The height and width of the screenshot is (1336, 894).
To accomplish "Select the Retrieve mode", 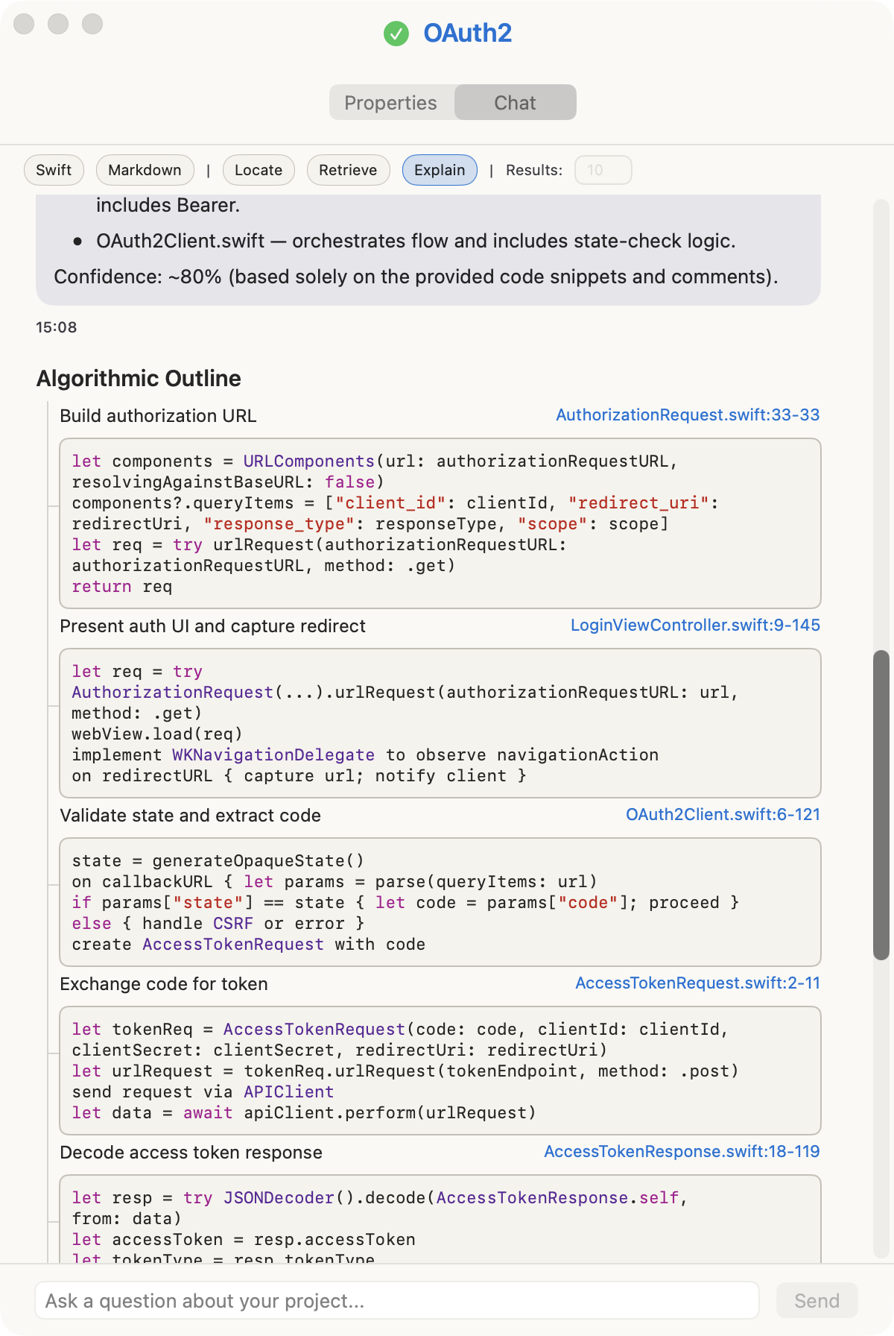I will [x=348, y=170].
